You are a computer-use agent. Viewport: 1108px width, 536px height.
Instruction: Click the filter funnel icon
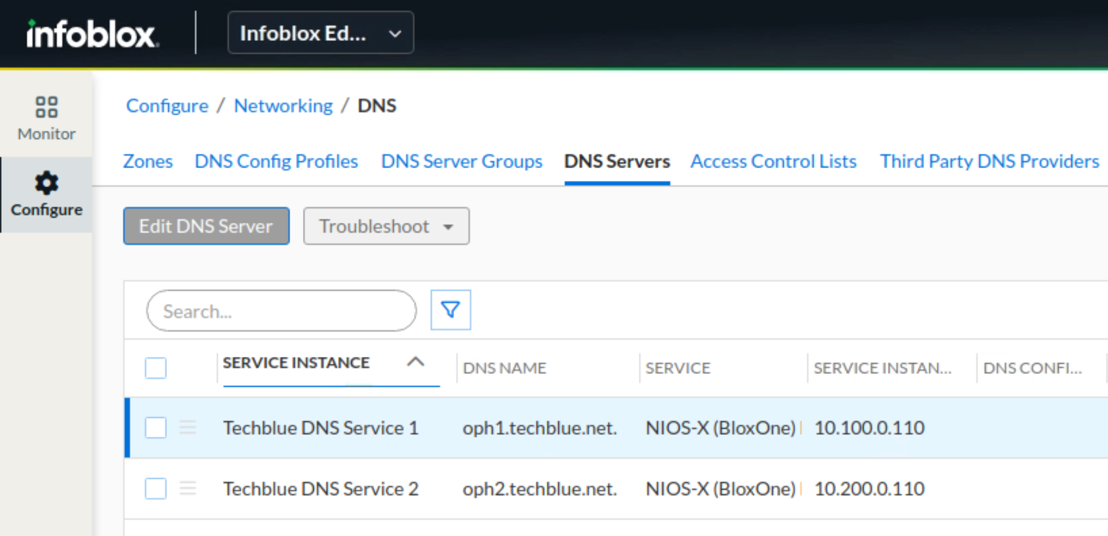tap(450, 310)
